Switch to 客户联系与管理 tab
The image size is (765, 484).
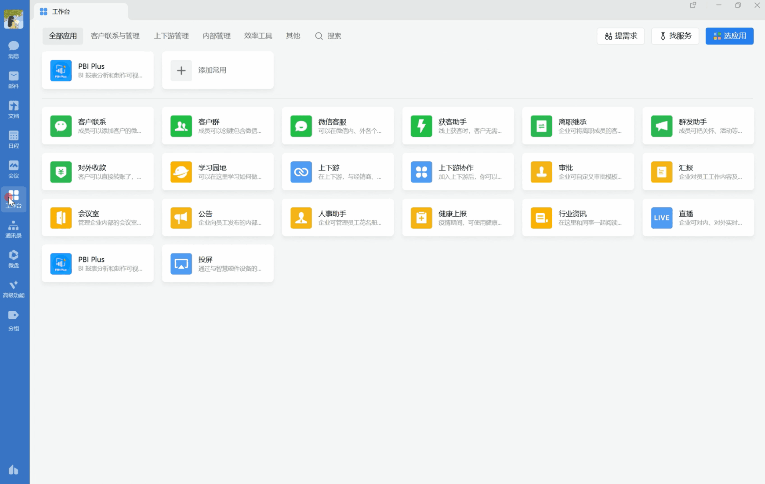115,36
